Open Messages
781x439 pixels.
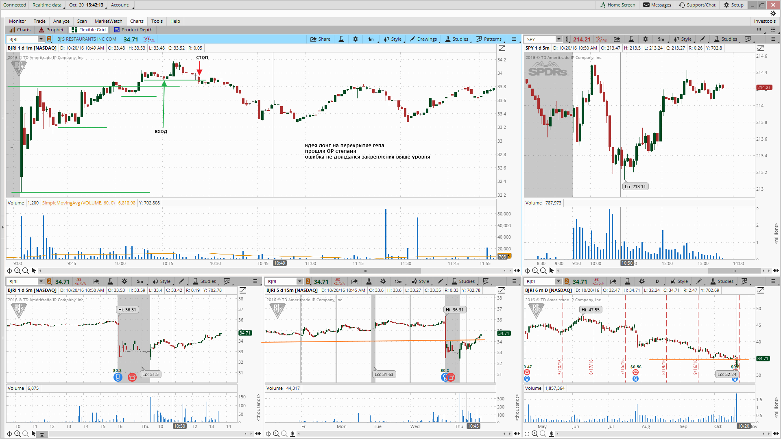pos(657,5)
